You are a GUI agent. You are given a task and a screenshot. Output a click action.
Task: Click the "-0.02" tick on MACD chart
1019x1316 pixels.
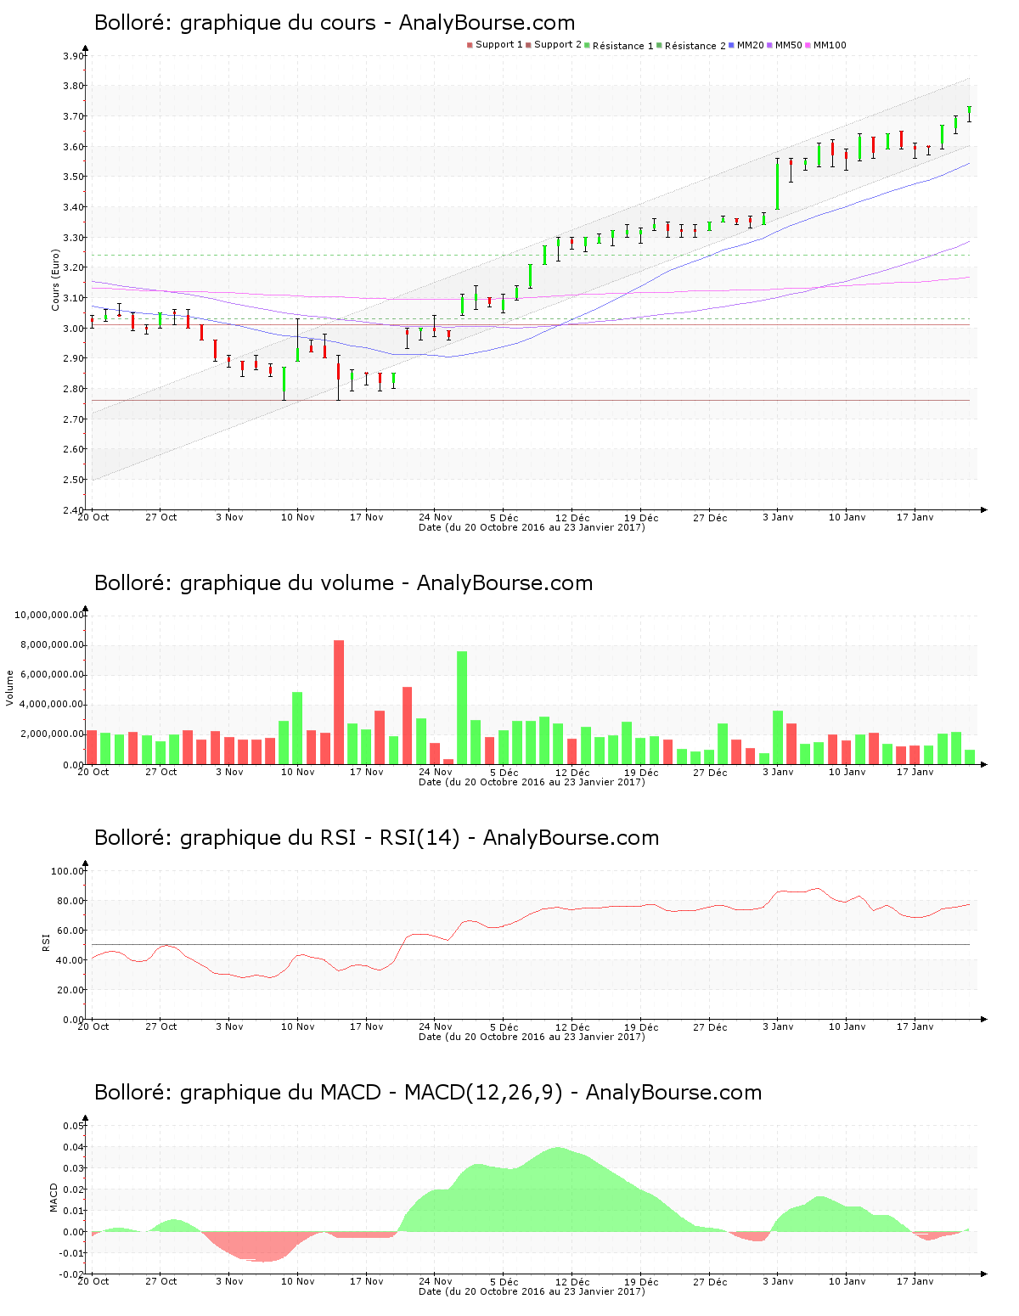click(72, 1274)
